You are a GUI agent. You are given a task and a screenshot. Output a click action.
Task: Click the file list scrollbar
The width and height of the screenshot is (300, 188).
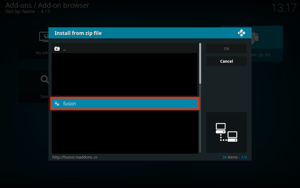(x=200, y=98)
